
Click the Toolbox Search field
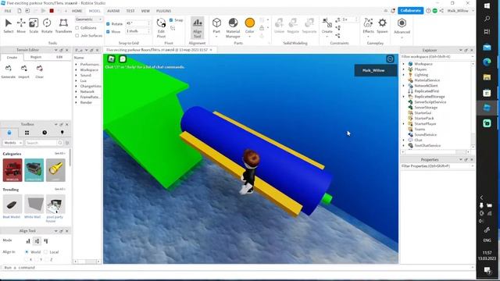point(41,143)
